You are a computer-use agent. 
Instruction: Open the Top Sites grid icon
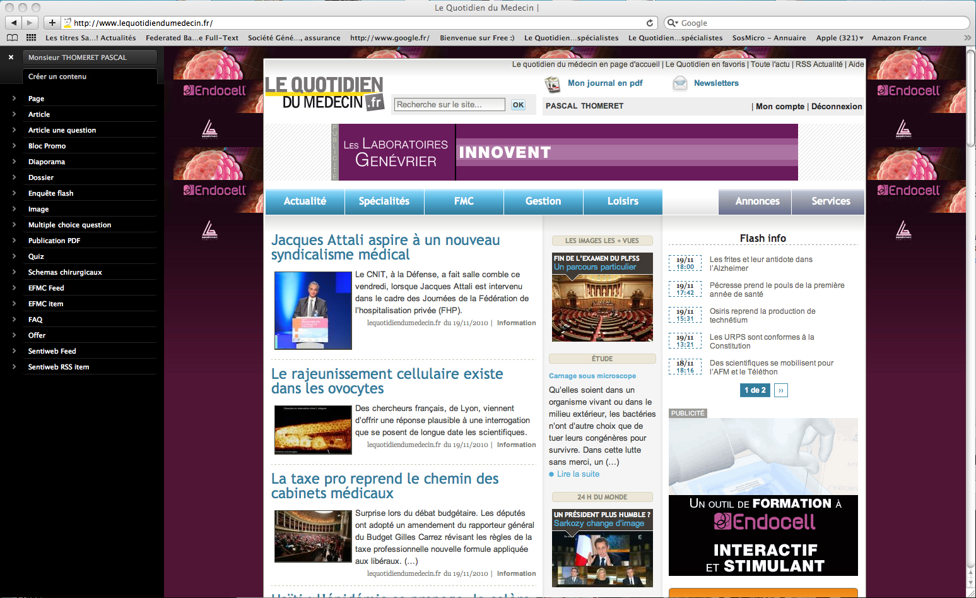tap(31, 38)
